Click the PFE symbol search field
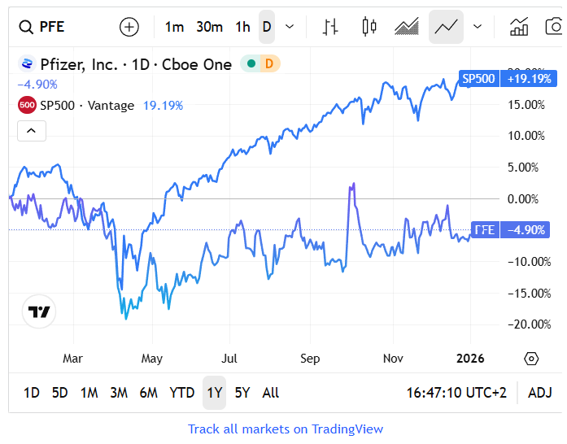 (54, 27)
